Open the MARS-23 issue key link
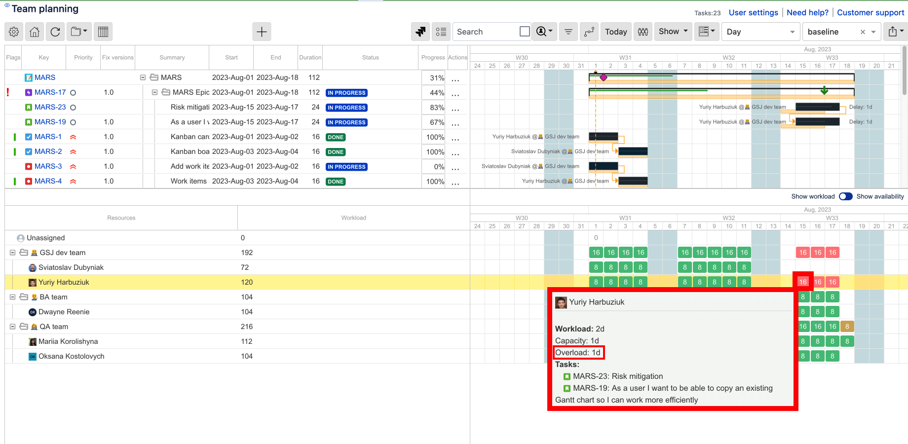Viewport: 908px width, 444px height. (x=50, y=107)
